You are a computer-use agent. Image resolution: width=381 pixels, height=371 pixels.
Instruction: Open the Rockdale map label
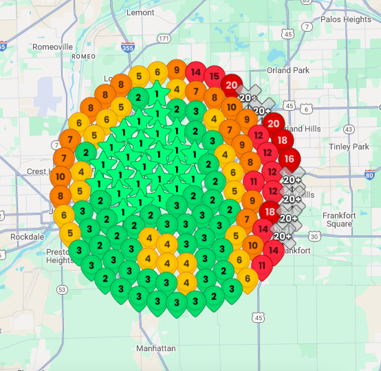pyautogui.click(x=28, y=237)
